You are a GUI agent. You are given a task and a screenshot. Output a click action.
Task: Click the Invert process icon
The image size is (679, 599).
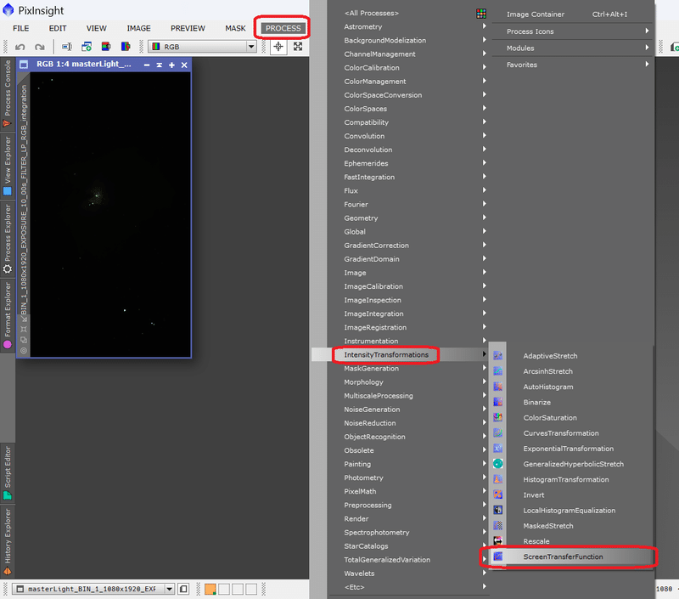tap(498, 494)
